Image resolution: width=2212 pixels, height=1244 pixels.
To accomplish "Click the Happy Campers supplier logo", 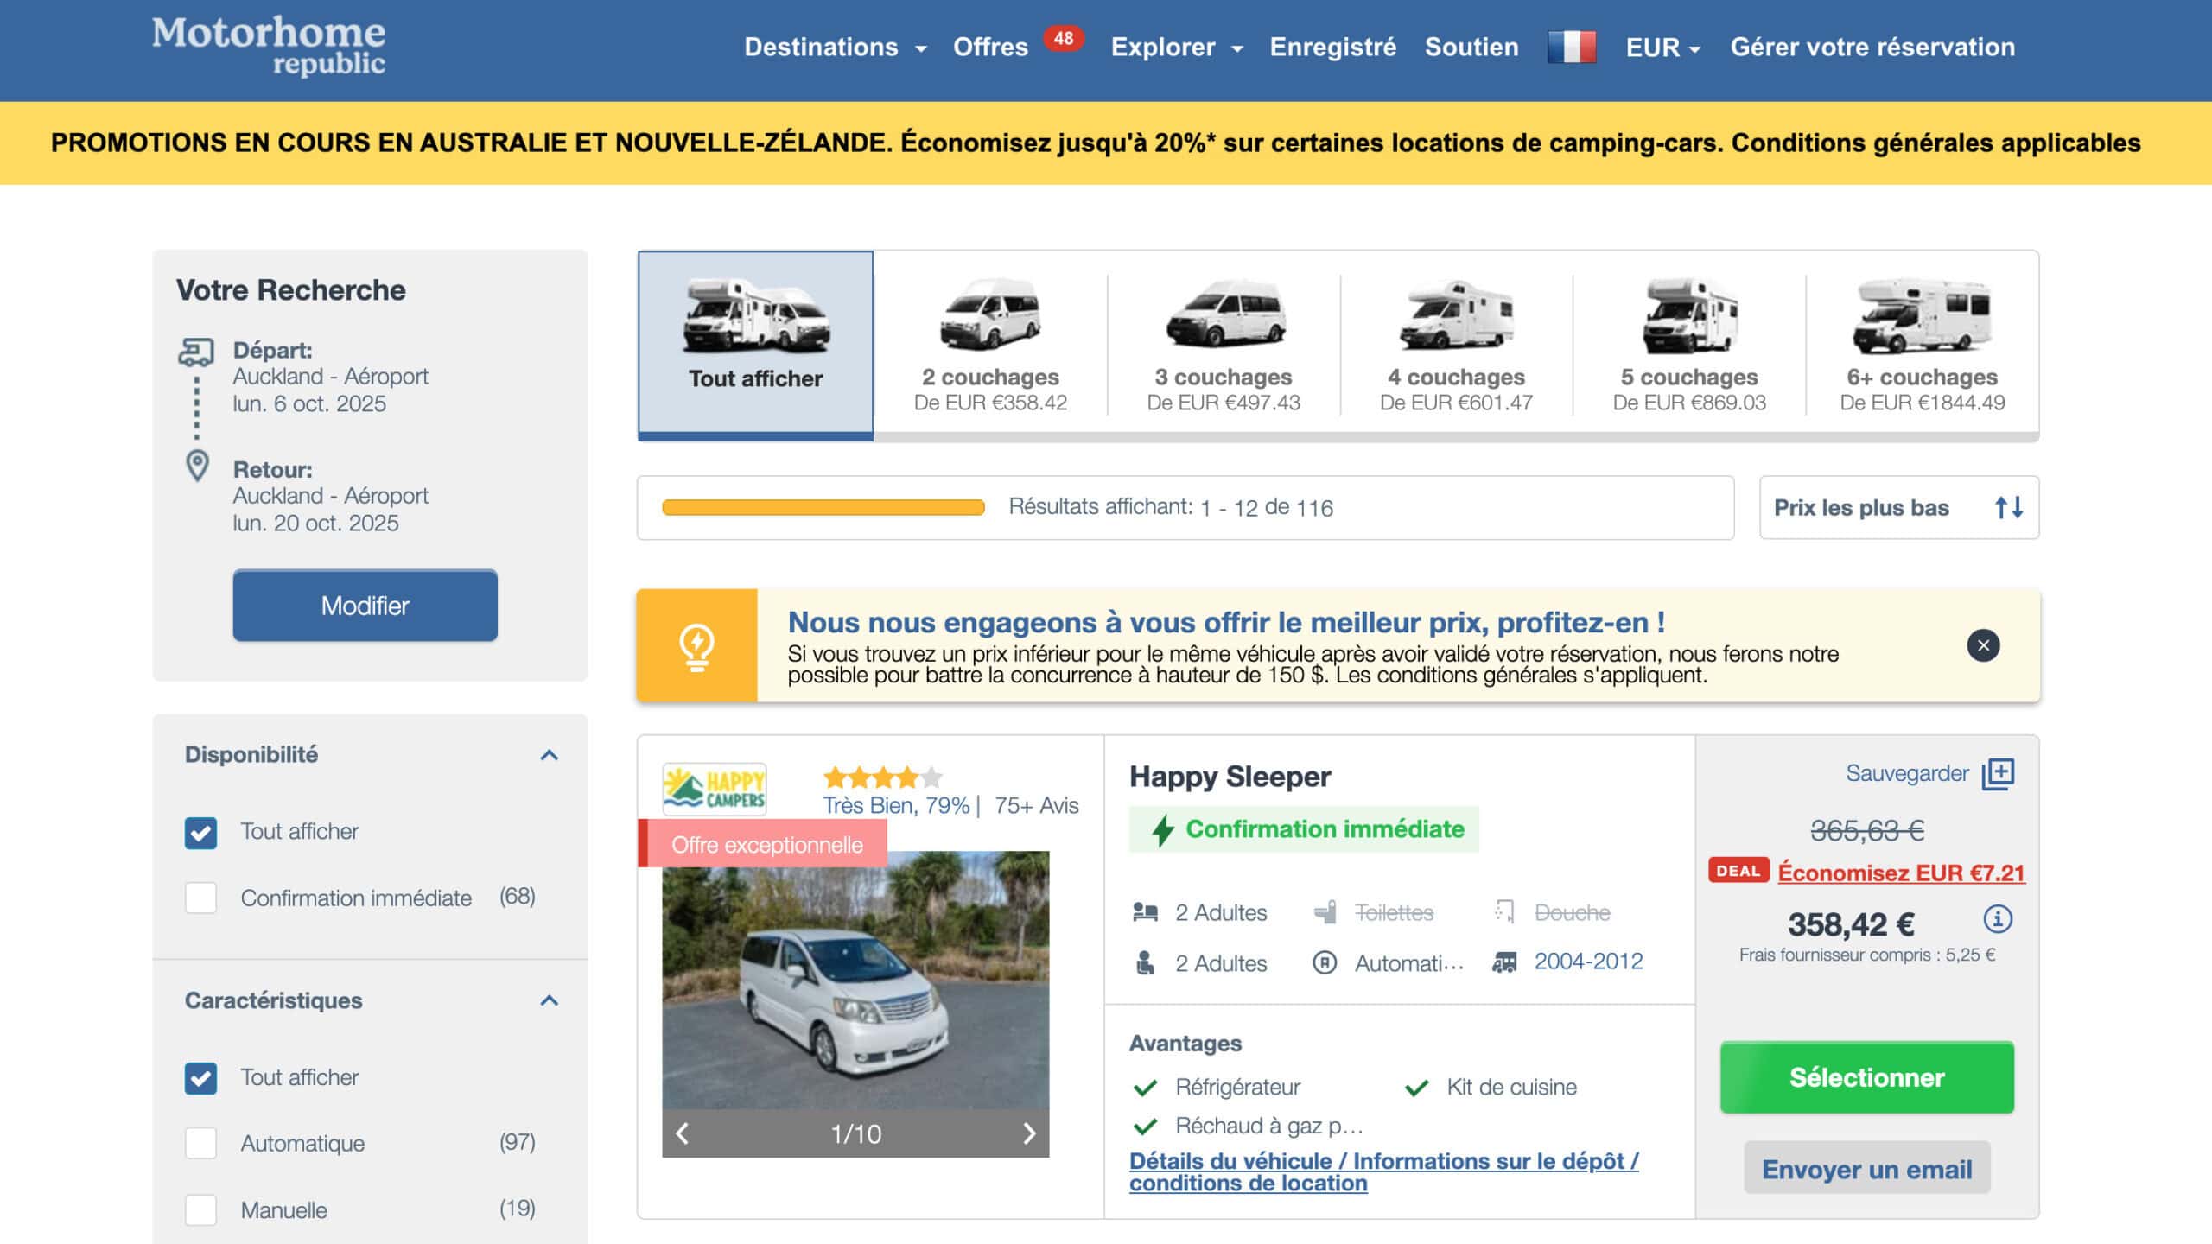I will click(714, 789).
